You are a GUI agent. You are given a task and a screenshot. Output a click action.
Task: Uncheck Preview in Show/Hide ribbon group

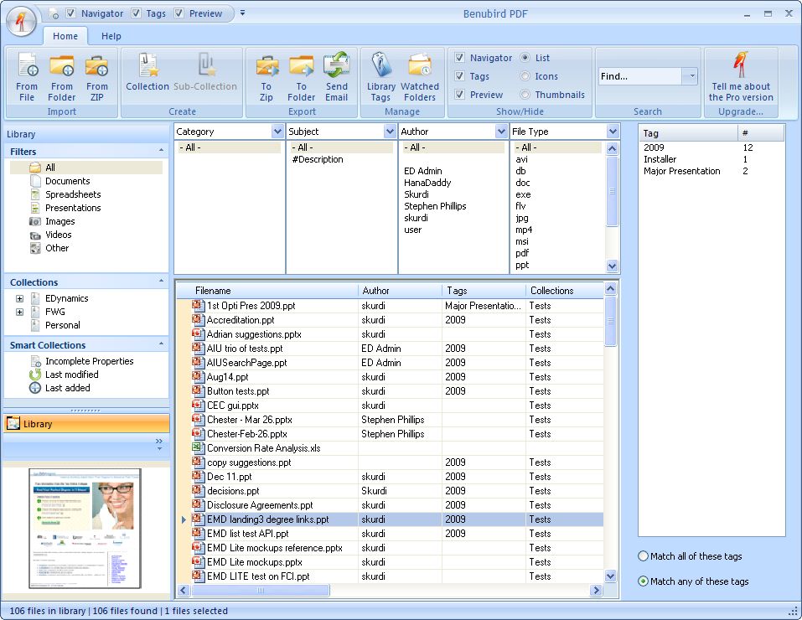click(x=460, y=95)
